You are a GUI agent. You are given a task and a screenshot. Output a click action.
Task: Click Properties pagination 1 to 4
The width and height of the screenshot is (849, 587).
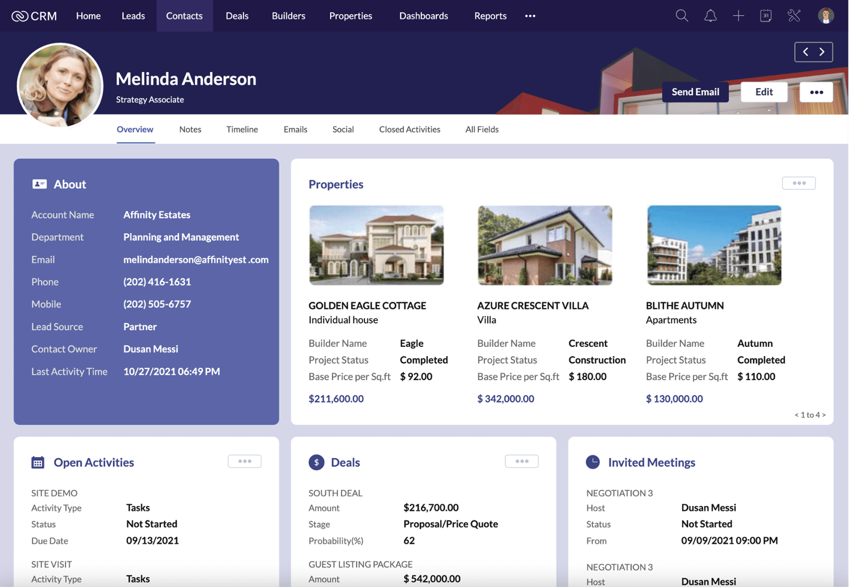coord(810,415)
